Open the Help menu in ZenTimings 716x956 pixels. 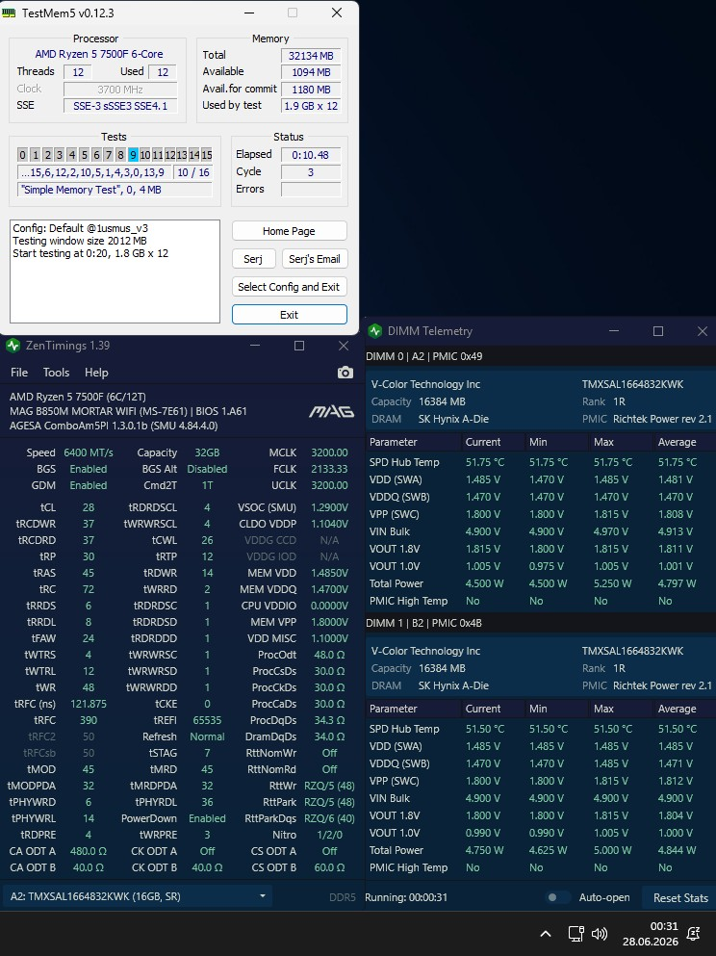click(96, 373)
